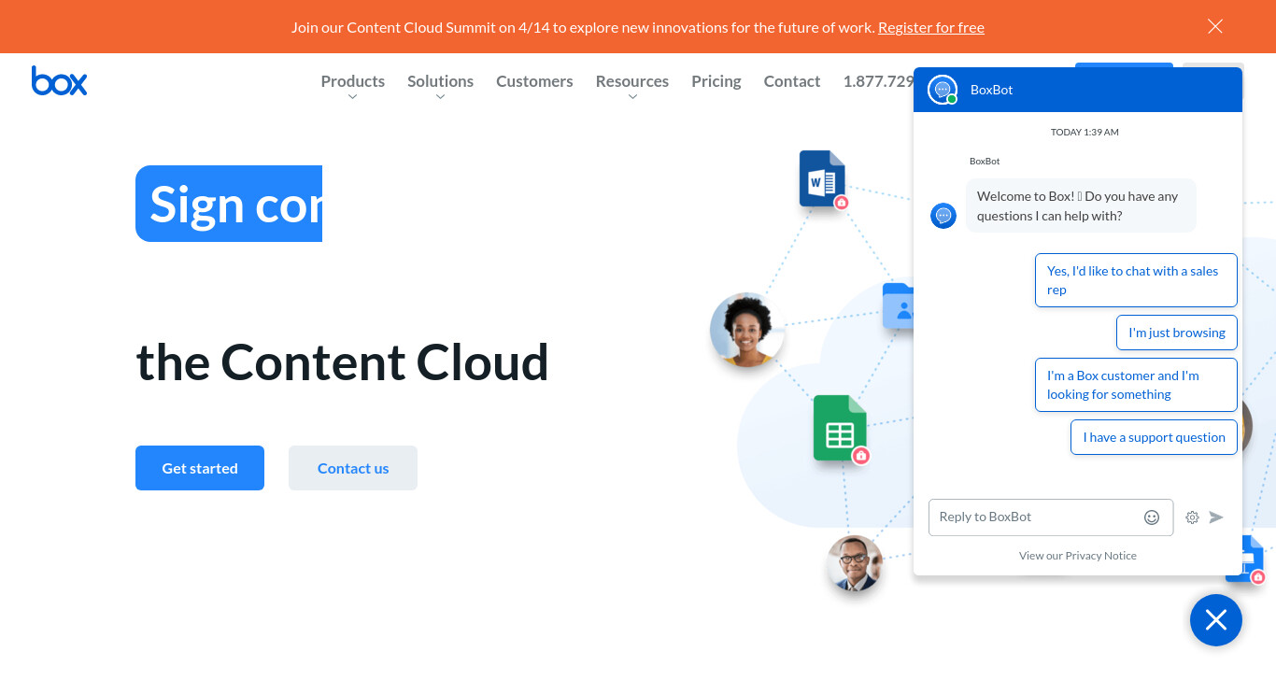
Task: Click the 'the Content Cloud' heading
Action: click(x=342, y=362)
